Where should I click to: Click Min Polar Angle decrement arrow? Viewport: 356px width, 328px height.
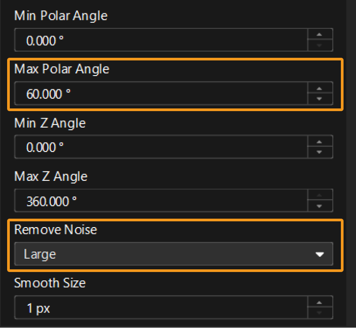coord(319,45)
